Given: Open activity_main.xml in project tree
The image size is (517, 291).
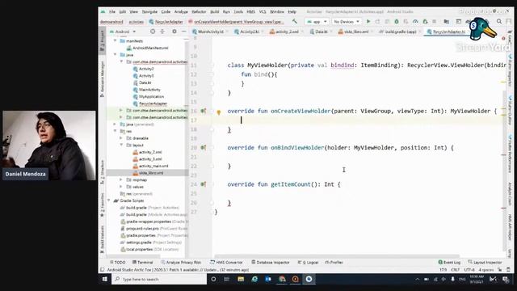Looking at the screenshot, I should tap(153, 166).
